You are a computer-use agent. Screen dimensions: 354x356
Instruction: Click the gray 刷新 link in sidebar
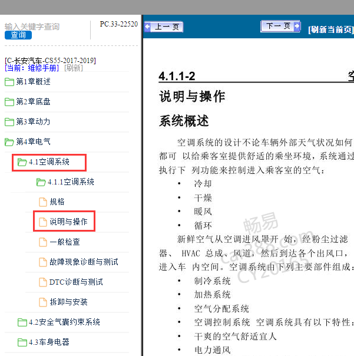[x=74, y=68]
